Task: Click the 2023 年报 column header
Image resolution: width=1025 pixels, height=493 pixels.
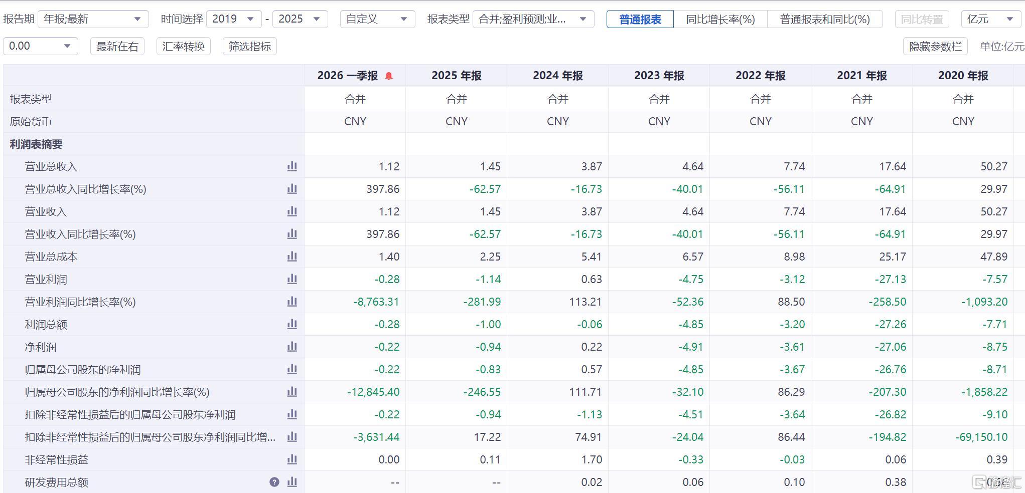Action: 659,76
